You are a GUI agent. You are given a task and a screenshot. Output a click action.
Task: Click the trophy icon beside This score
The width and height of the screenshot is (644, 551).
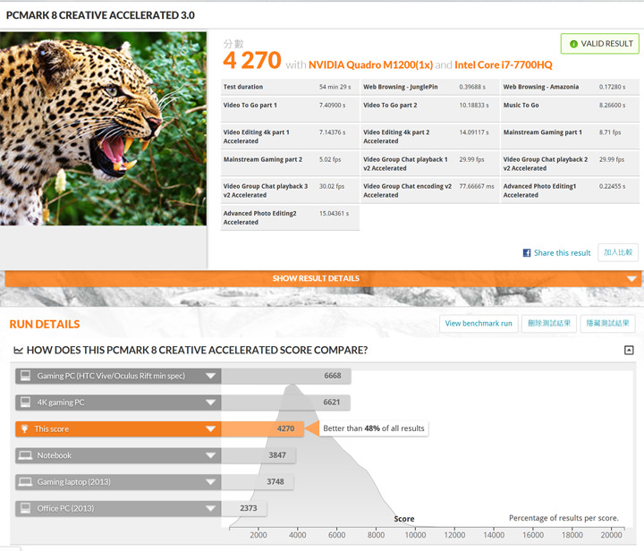point(25,429)
